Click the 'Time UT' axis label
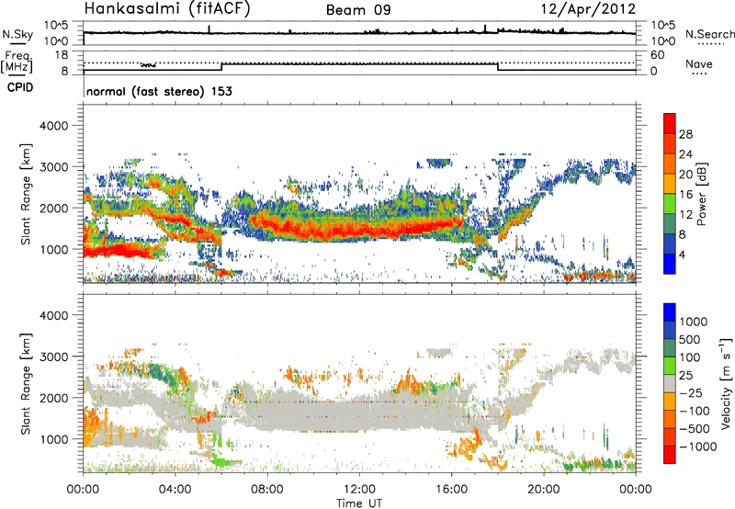 [x=359, y=503]
